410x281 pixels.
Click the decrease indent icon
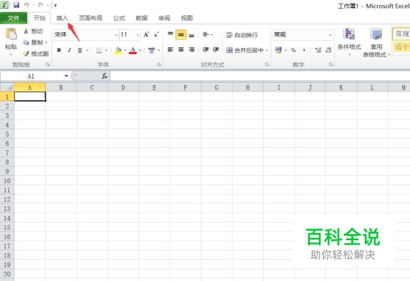[x=206, y=50]
